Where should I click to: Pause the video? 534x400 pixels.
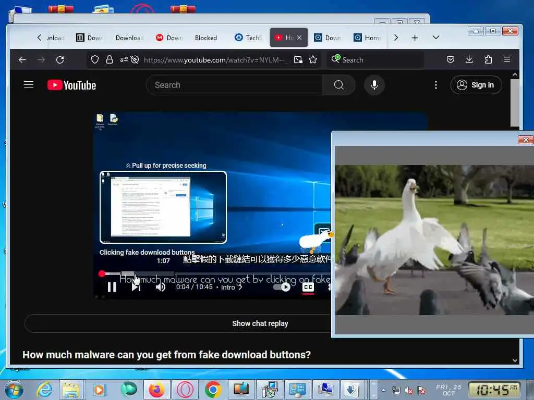pyautogui.click(x=112, y=287)
